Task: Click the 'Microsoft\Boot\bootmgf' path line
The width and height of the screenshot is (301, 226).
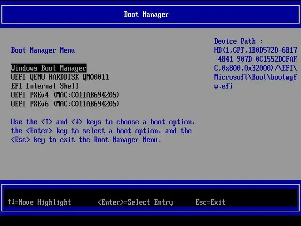Action: (255, 77)
